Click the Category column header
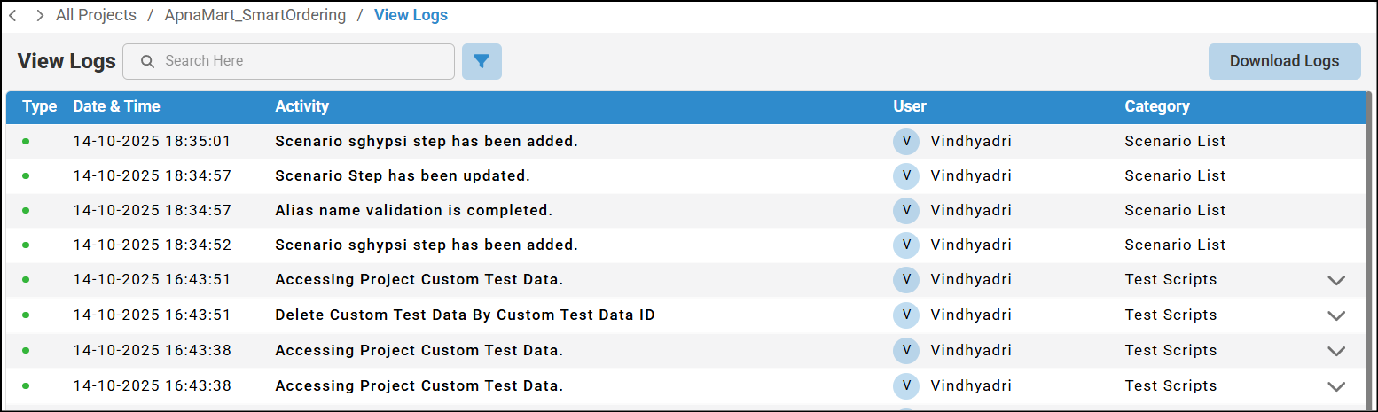Screen dimensions: 1378x412 pyautogui.click(x=1157, y=106)
